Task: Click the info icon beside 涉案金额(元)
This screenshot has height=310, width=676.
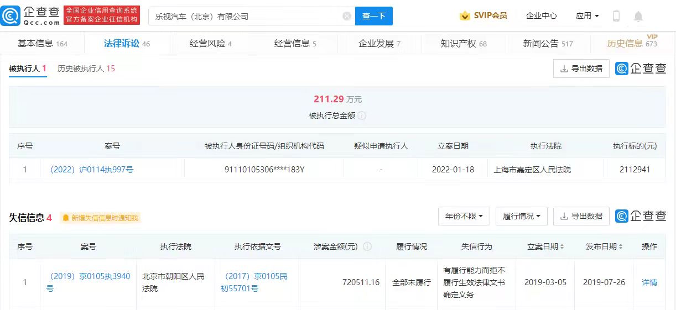Action: point(367,246)
